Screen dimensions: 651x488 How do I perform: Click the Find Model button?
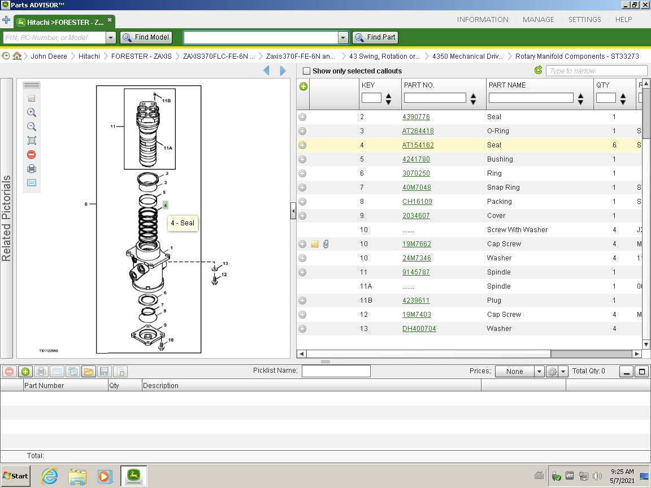point(146,37)
